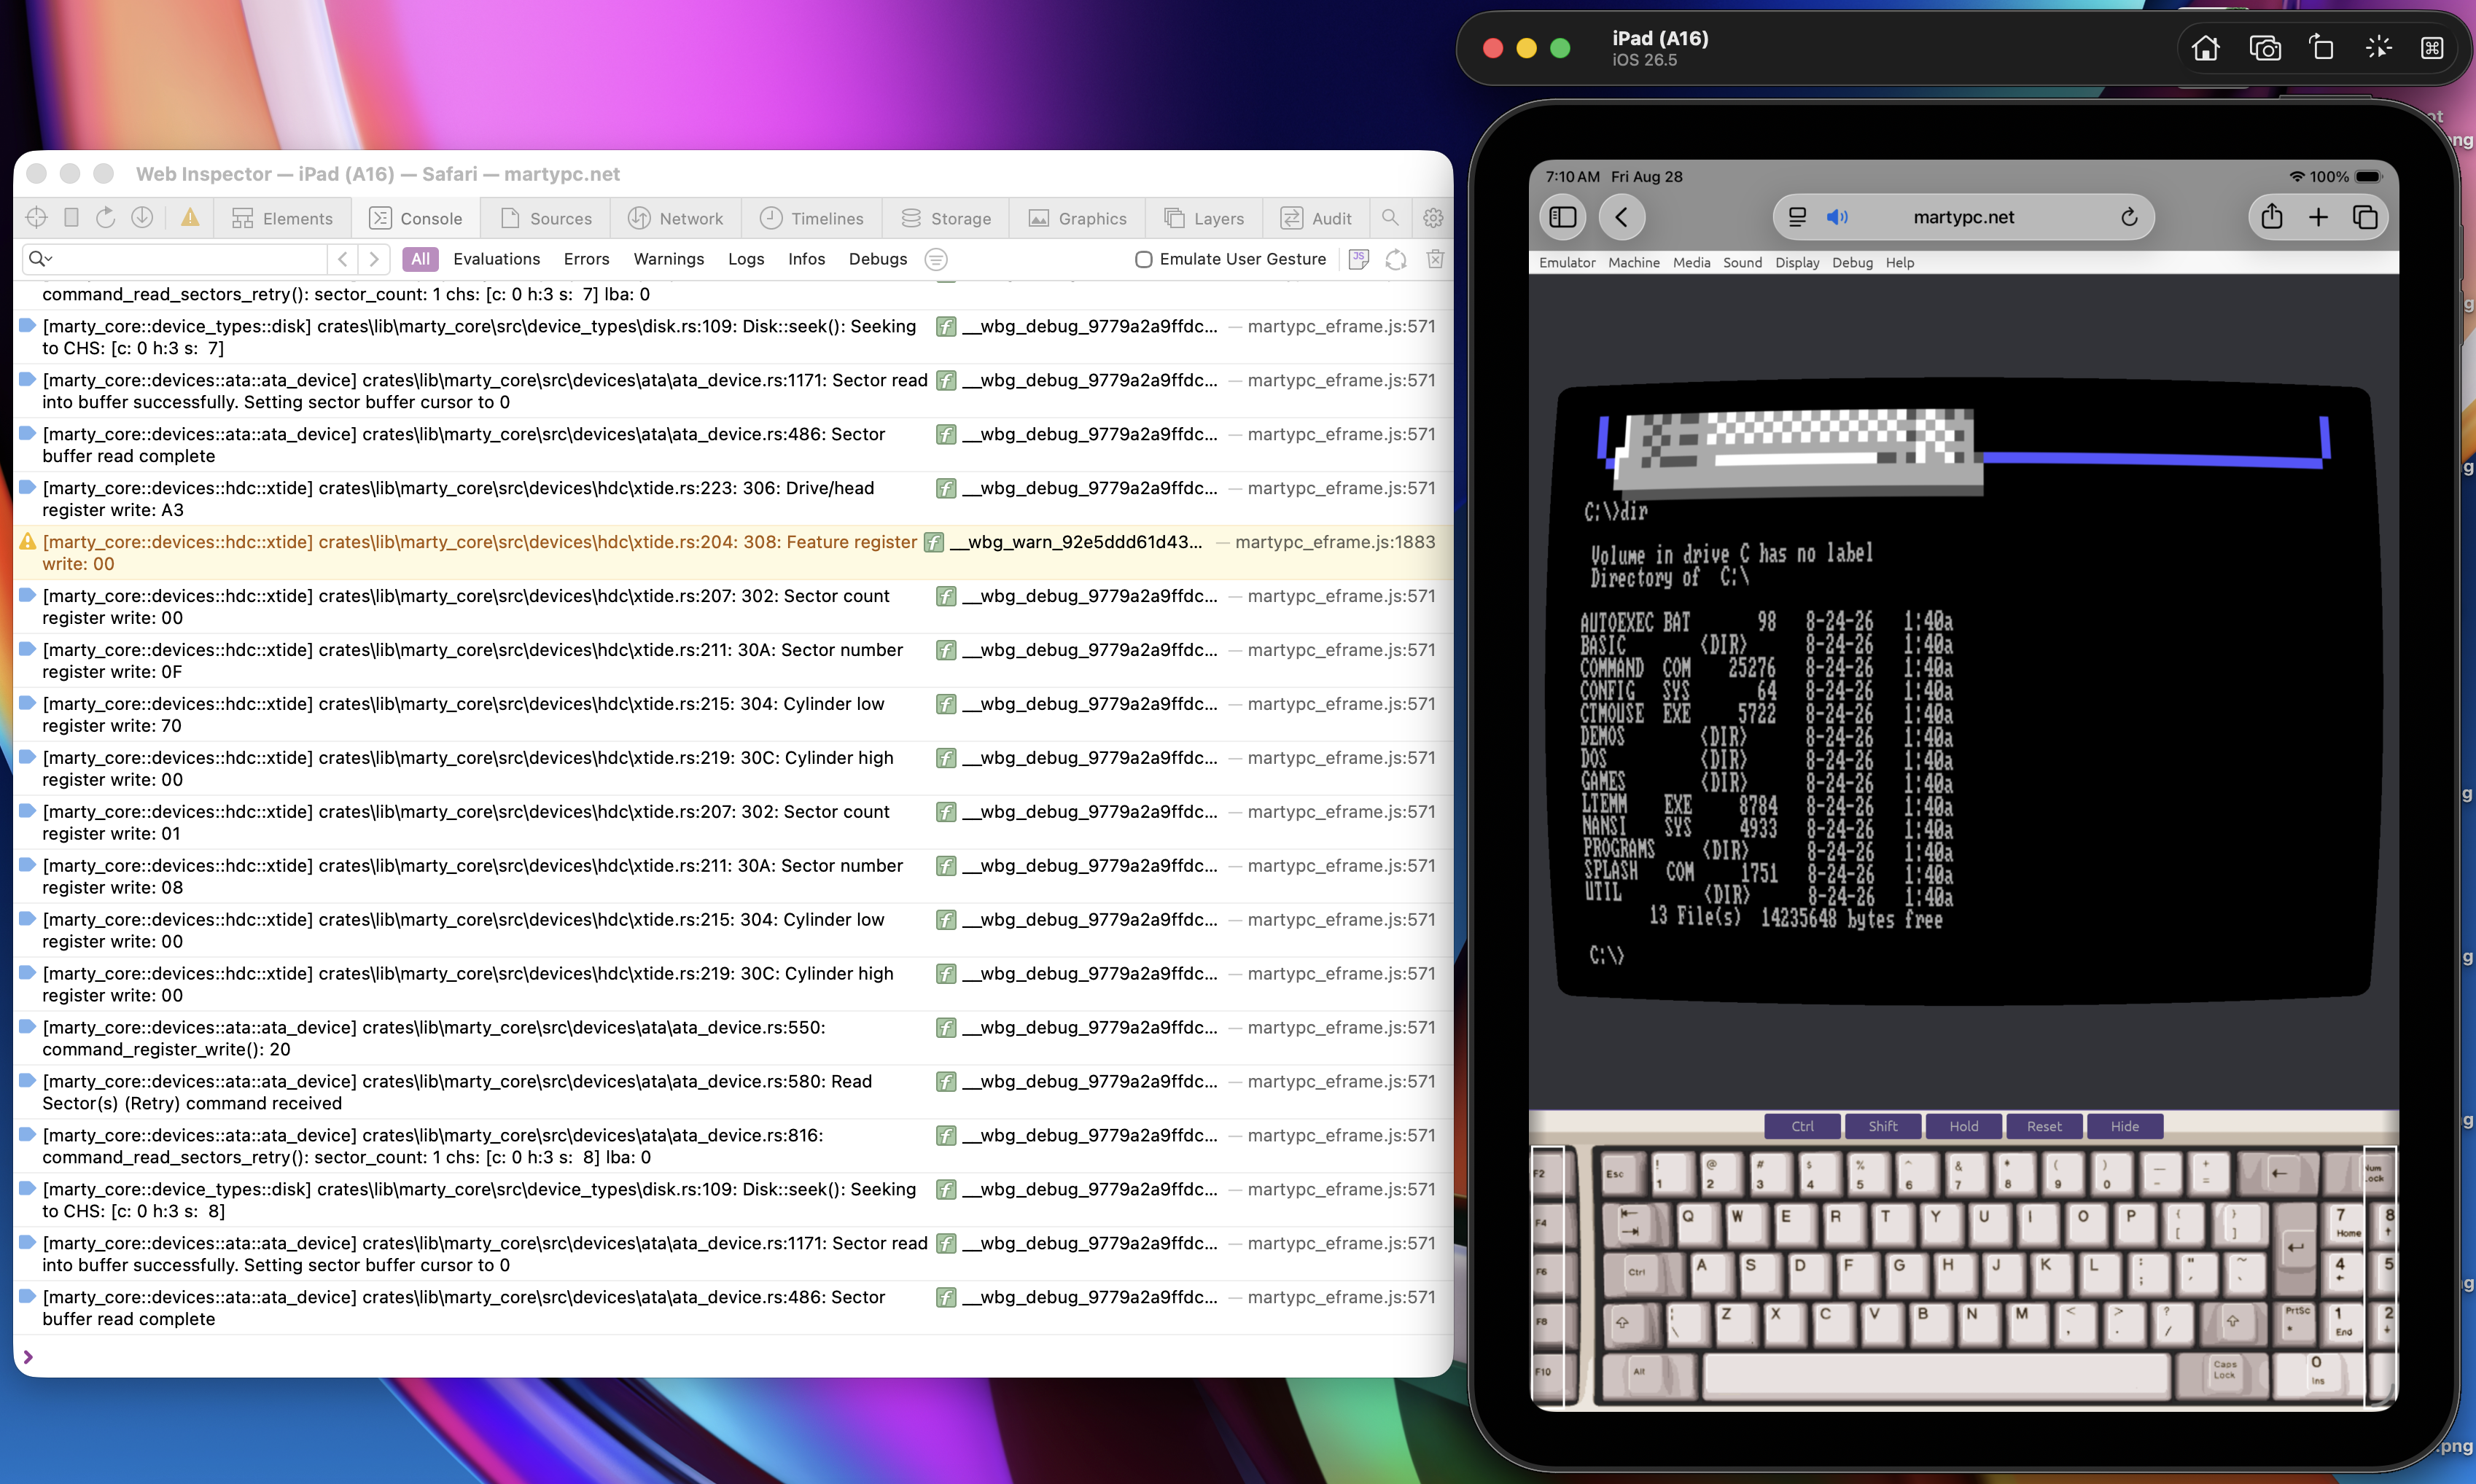Click the Simulator keyboard command icon

pos(2432,48)
